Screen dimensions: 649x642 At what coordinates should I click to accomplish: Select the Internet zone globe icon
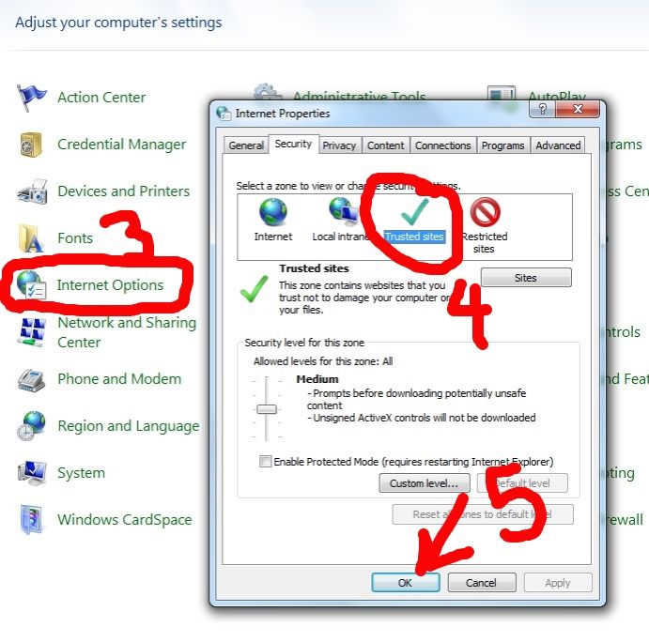click(273, 212)
